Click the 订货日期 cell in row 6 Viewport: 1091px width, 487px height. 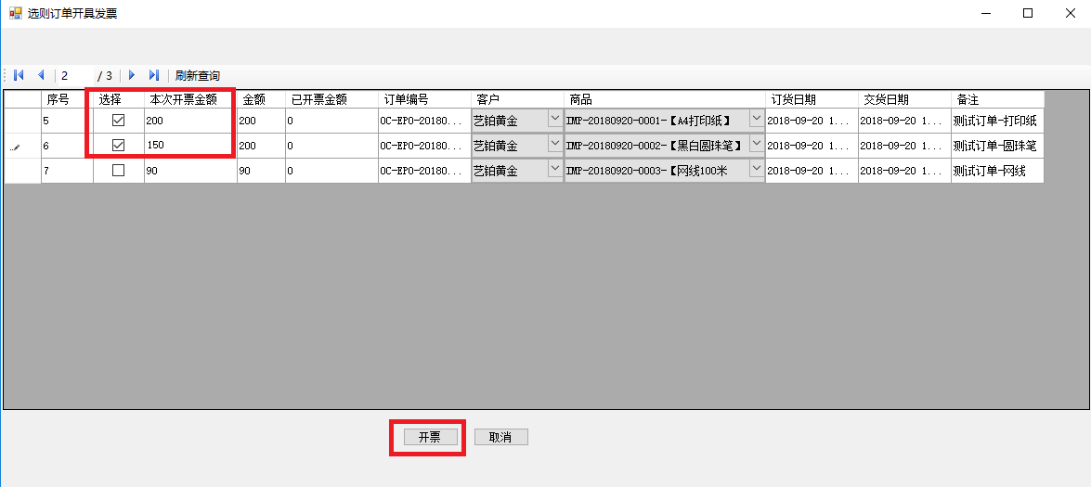click(812, 146)
